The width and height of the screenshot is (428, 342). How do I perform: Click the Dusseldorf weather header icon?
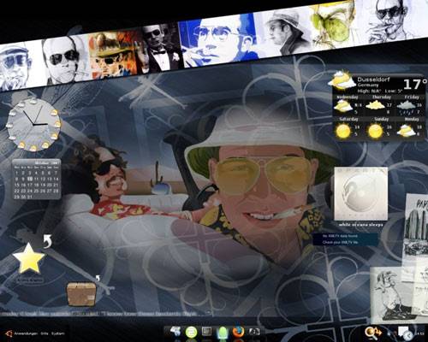(x=342, y=80)
